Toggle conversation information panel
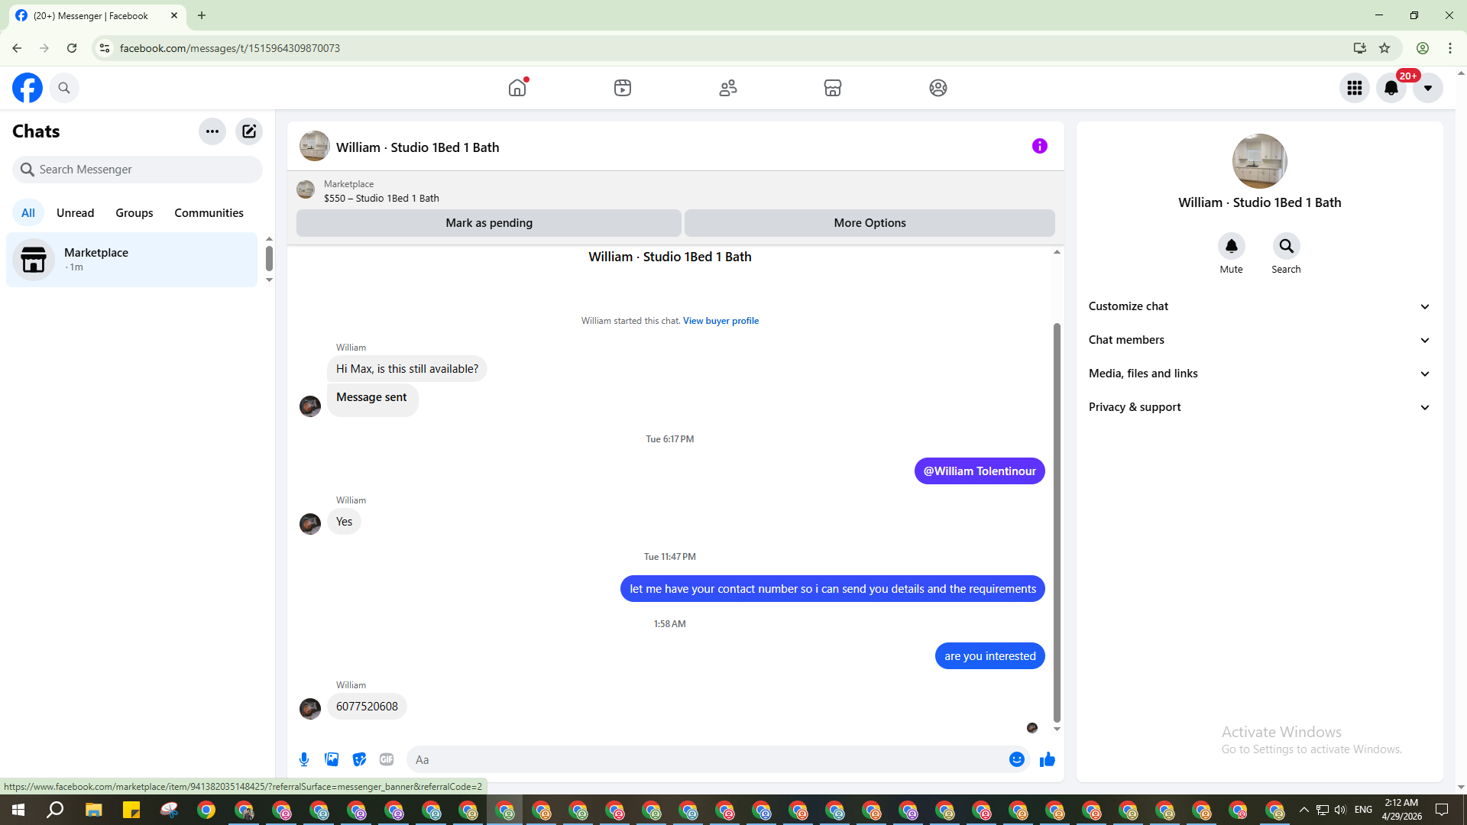This screenshot has width=1467, height=825. click(x=1039, y=146)
